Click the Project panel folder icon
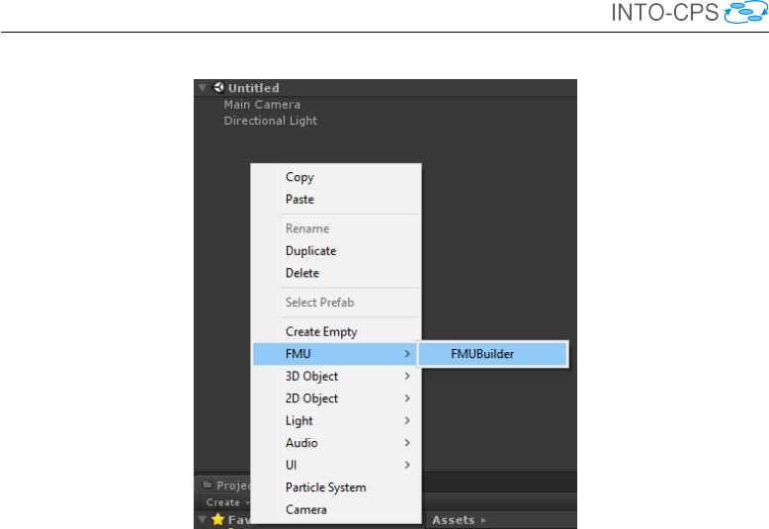The width and height of the screenshot is (769, 529). [207, 485]
